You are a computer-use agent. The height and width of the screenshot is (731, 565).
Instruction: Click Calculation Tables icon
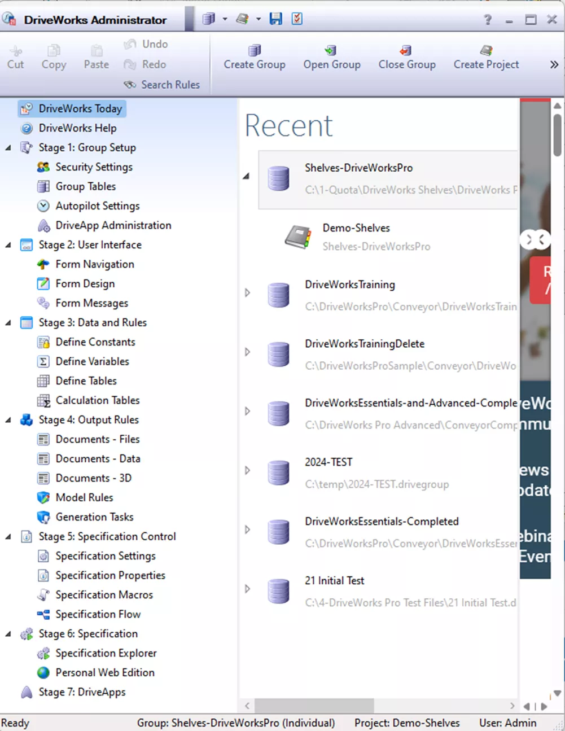click(x=43, y=400)
